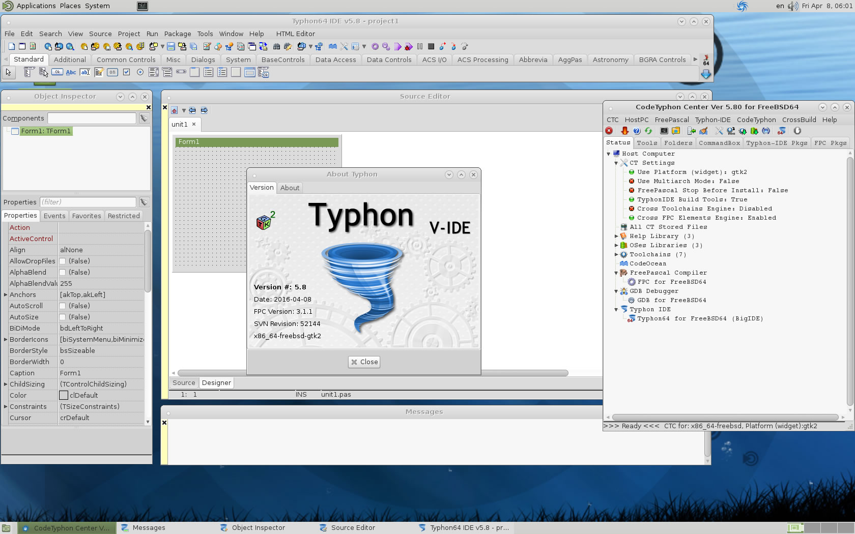
Task: Open the Common Controls palette tab
Action: click(x=126, y=60)
